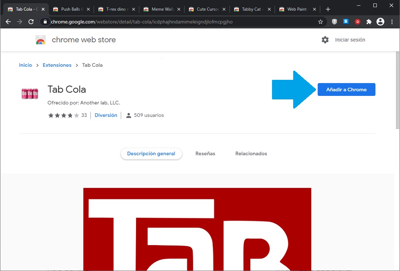Open the Reseñas tab
Image resolution: width=400 pixels, height=271 pixels.
point(205,154)
